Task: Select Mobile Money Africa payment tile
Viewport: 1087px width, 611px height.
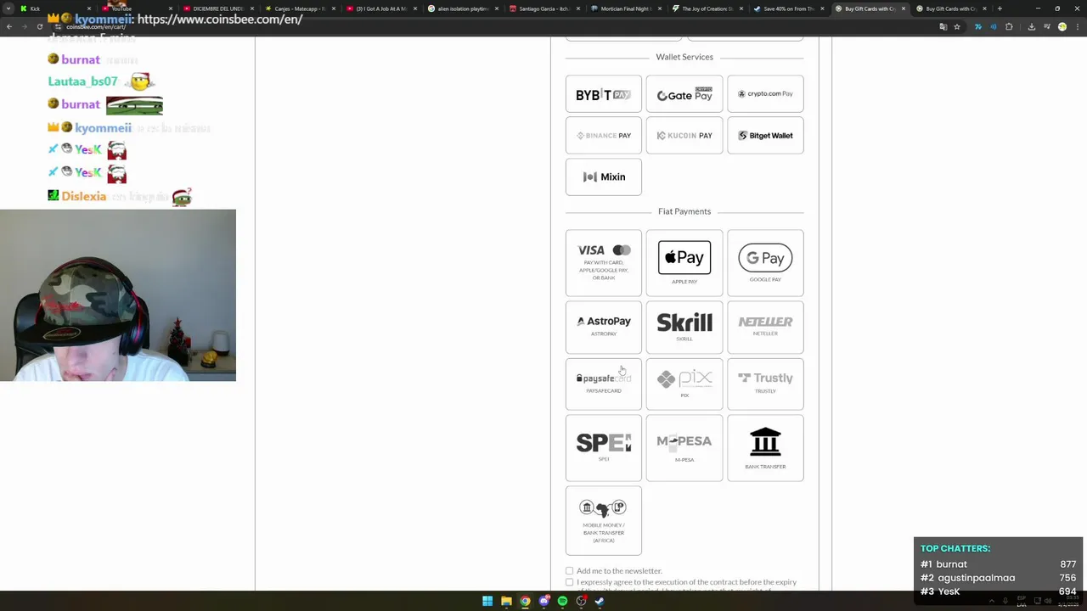Action: pos(604,520)
